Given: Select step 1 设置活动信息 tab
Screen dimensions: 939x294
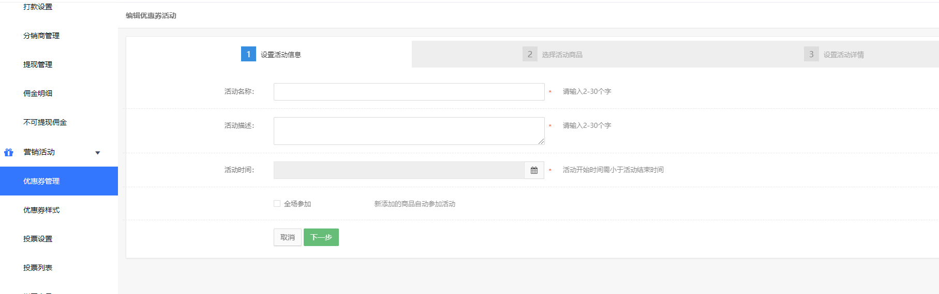Looking at the screenshot, I should coord(271,54).
